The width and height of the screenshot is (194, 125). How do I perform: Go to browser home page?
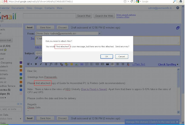point(181,2)
